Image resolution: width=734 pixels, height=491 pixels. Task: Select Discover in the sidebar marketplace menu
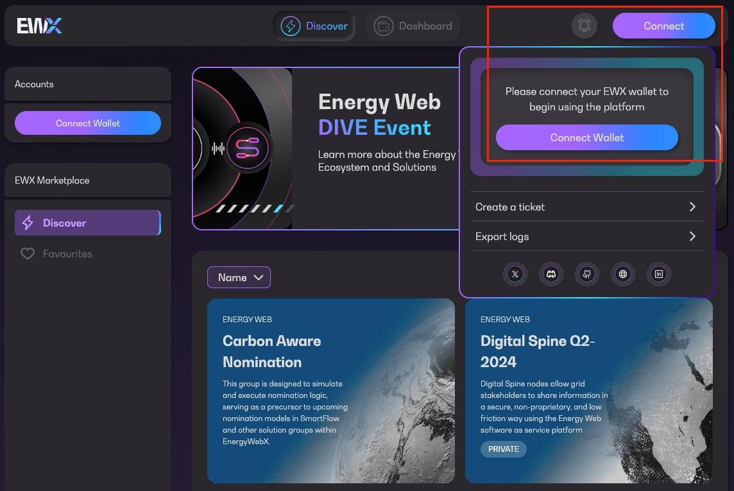(87, 223)
